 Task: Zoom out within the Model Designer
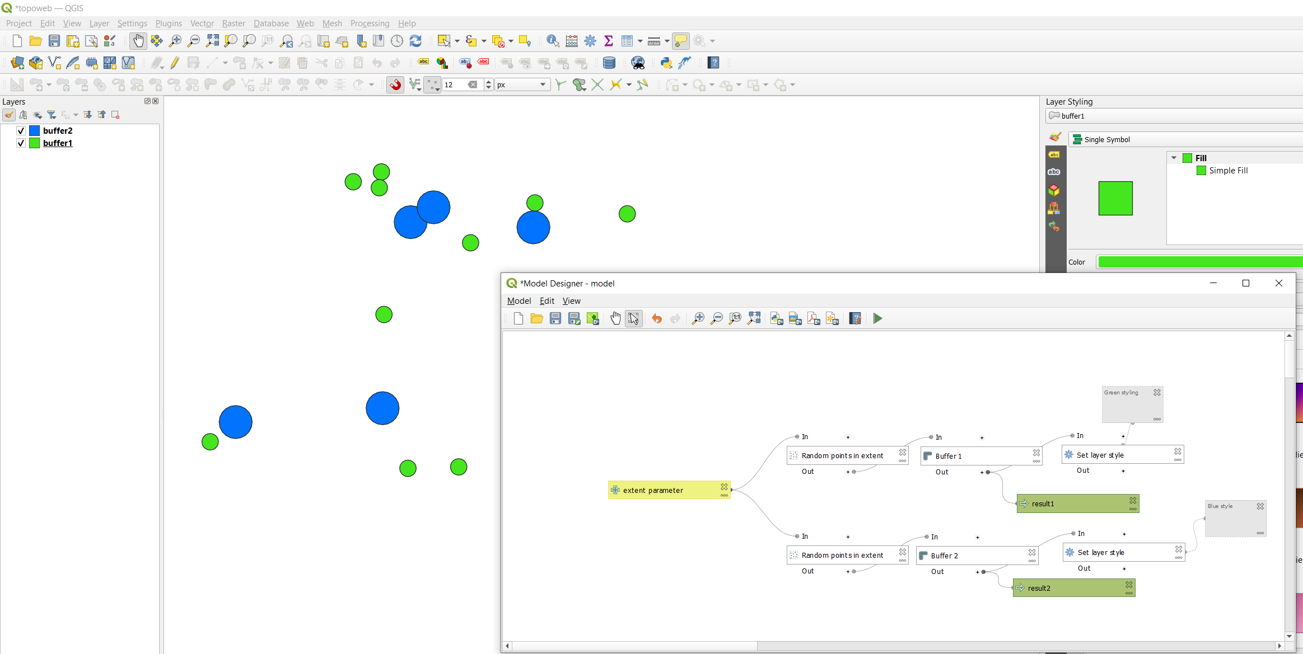click(716, 318)
